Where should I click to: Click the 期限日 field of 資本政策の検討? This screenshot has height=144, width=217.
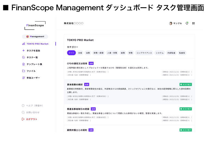tap(177, 99)
